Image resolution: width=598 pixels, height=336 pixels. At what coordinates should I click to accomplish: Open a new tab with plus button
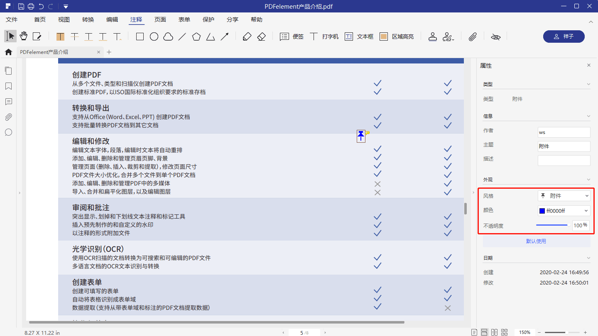[109, 52]
